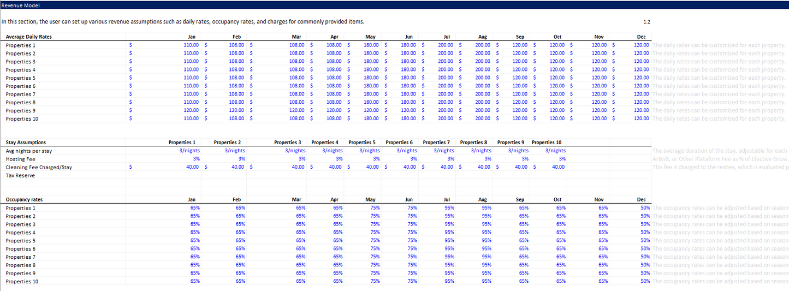Select the Cleaning Fee Charged/Stay label

[x=39, y=167]
